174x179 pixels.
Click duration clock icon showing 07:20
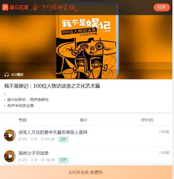click(43, 139)
